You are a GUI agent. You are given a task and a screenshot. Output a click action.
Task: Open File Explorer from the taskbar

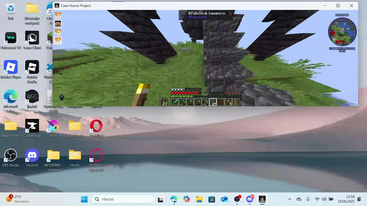coord(199,199)
